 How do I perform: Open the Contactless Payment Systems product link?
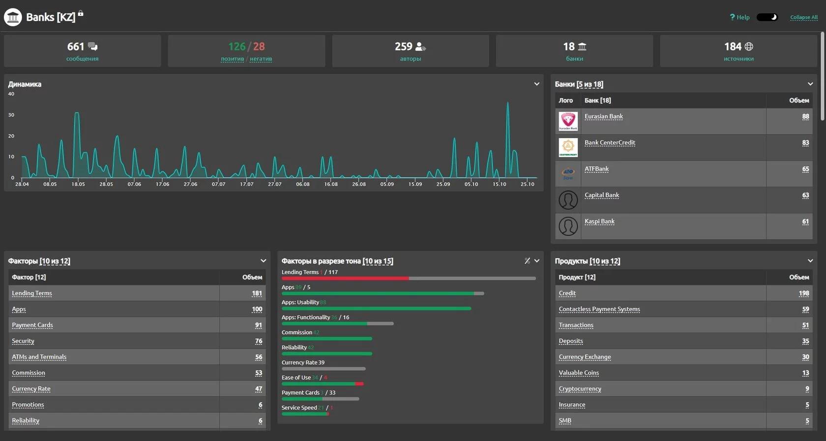click(x=599, y=309)
